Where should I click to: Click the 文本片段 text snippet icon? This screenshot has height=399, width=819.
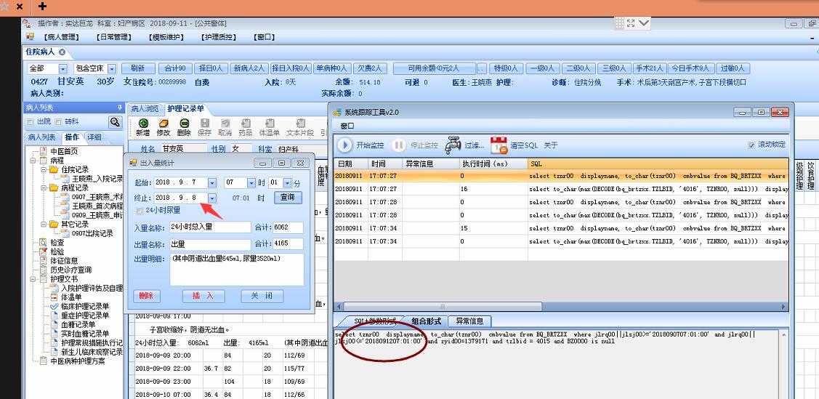pos(300,124)
